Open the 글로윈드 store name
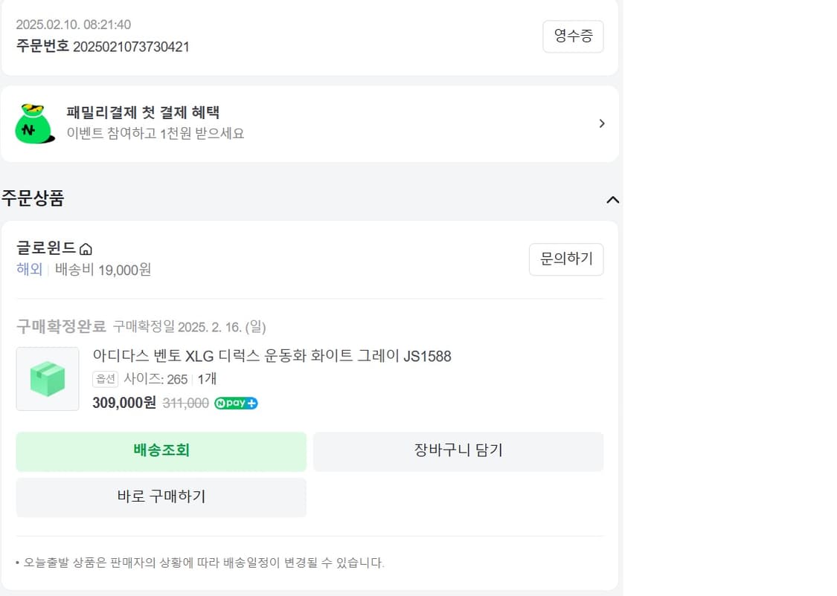The width and height of the screenshot is (837, 596). point(46,248)
